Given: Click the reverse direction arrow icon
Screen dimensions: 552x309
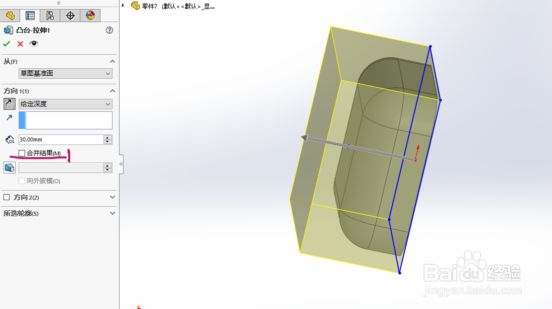Looking at the screenshot, I should point(9,104).
